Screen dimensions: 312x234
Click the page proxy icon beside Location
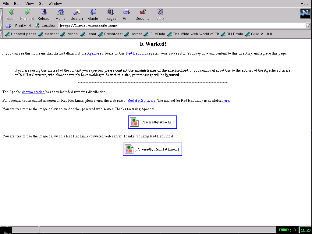coord(37,26)
